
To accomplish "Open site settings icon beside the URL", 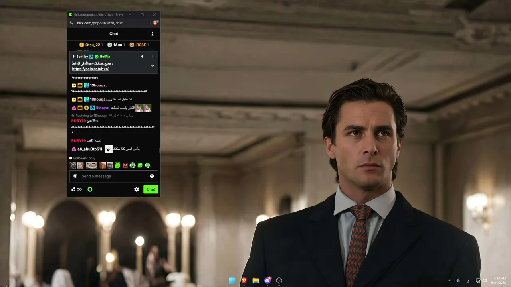I will [x=71, y=23].
